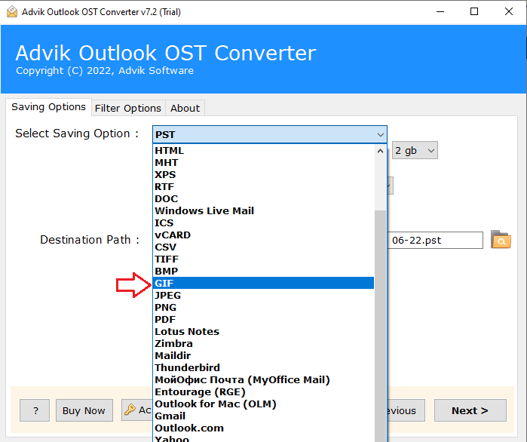
Task: Choose Zimbra from the saving list
Action: (264, 343)
